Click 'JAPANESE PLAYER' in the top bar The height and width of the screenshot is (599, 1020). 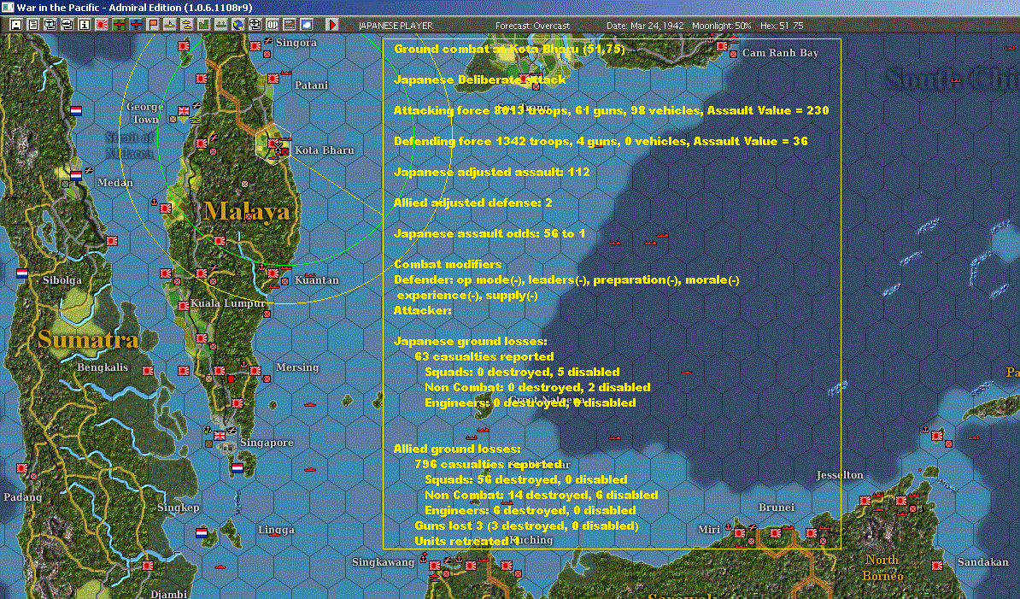tap(396, 26)
